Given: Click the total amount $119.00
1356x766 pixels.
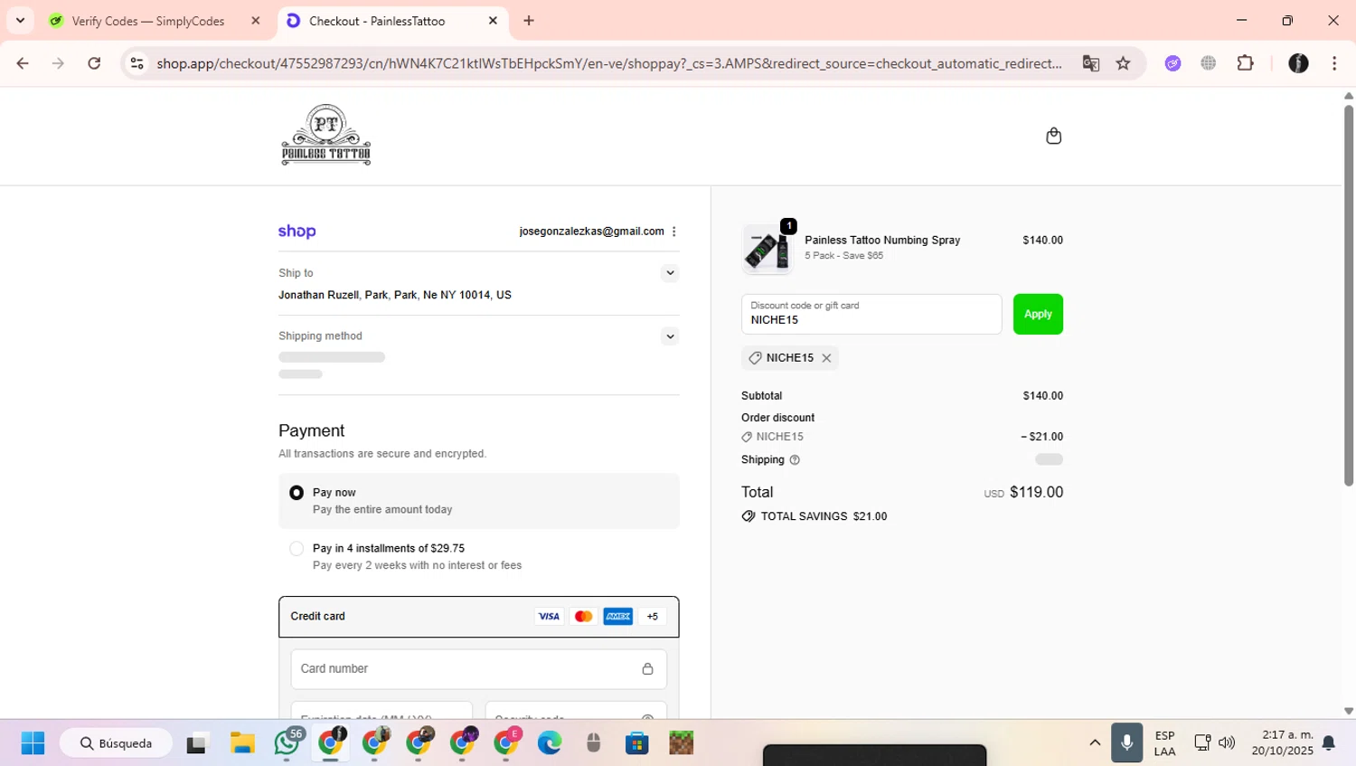Looking at the screenshot, I should (1036, 493).
